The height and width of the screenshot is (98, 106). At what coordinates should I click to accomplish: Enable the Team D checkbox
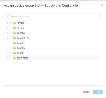pyautogui.click(x=11, y=48)
